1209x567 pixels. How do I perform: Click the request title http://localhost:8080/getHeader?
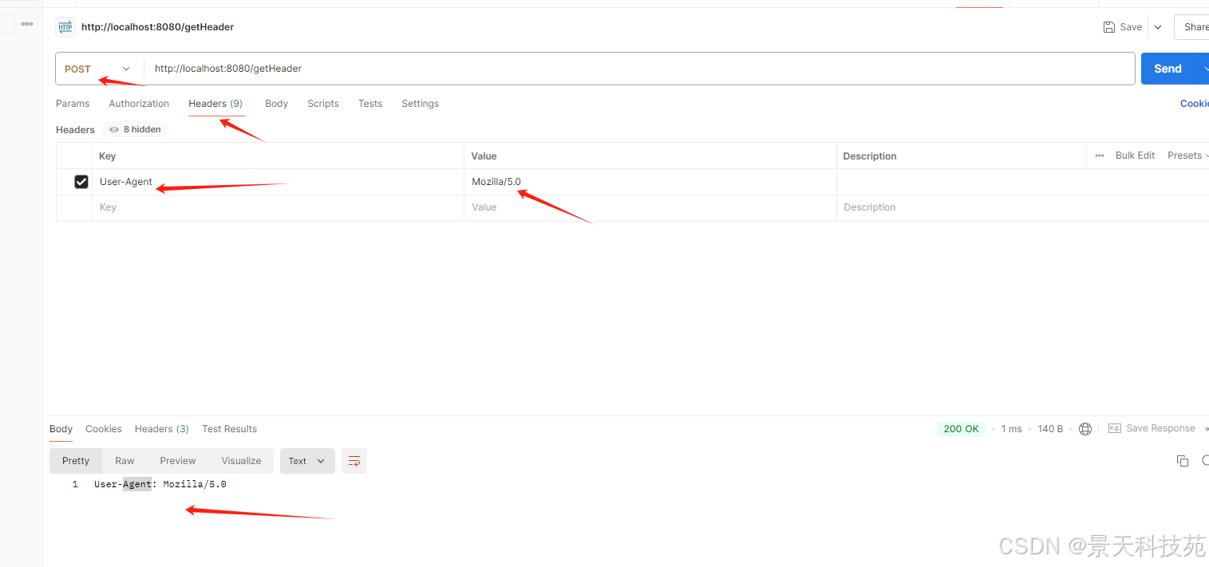157,27
